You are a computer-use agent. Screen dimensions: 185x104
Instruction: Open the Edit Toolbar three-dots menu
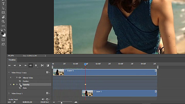click(3, 26)
